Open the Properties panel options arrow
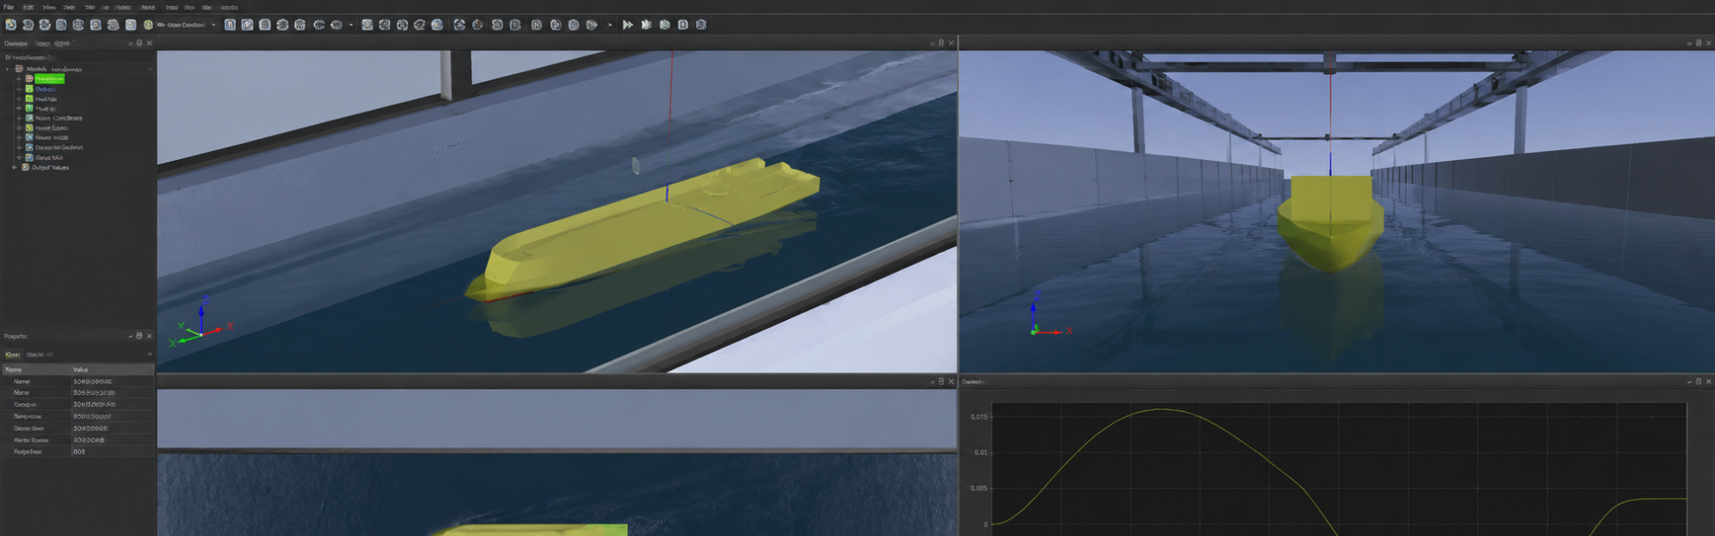Image resolution: width=1715 pixels, height=536 pixels. tap(130, 336)
